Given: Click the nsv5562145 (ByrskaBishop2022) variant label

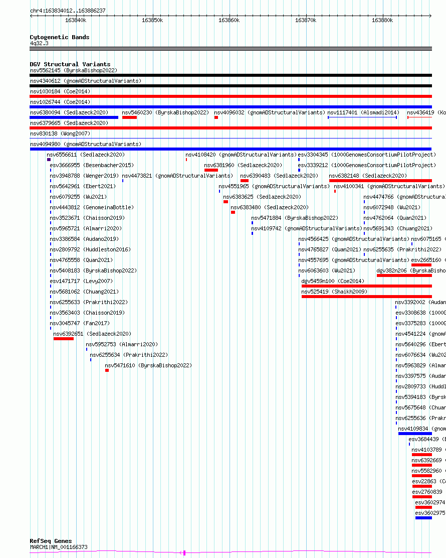Looking at the screenshot, I should [74, 70].
